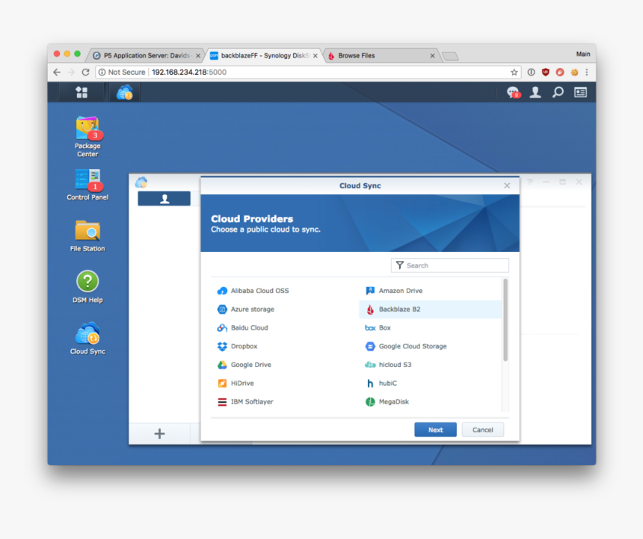Click the provider Search field
The height and width of the screenshot is (539, 643).
(x=450, y=265)
